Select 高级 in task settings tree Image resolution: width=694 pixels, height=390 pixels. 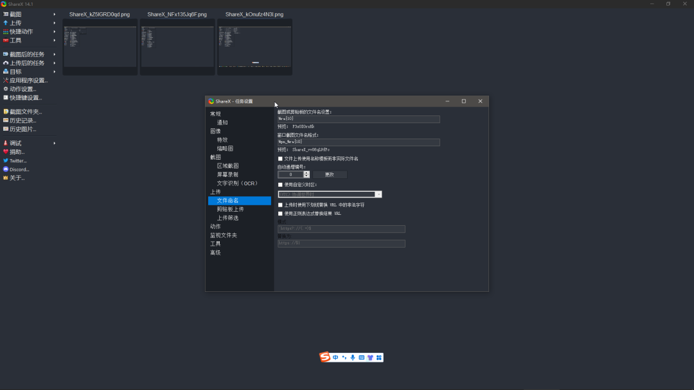coord(215,252)
